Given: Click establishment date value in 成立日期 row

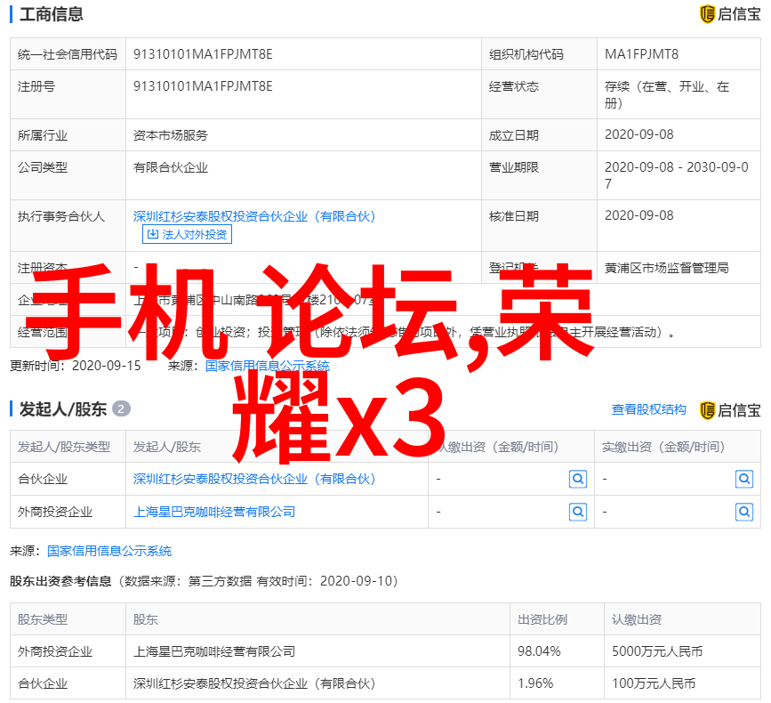Looking at the screenshot, I should point(638,134).
